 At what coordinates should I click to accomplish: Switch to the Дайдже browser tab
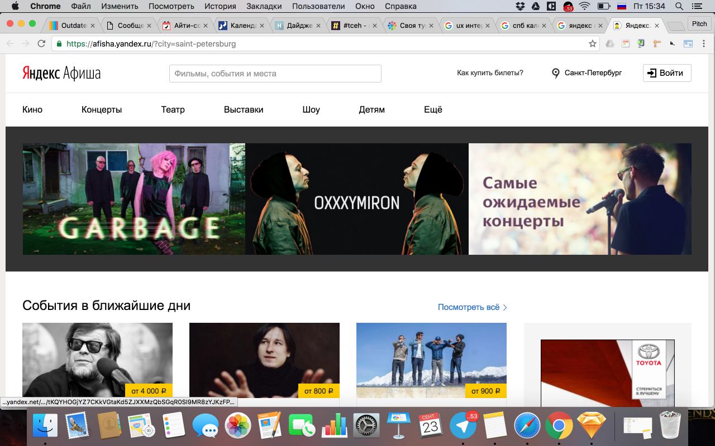pos(298,26)
